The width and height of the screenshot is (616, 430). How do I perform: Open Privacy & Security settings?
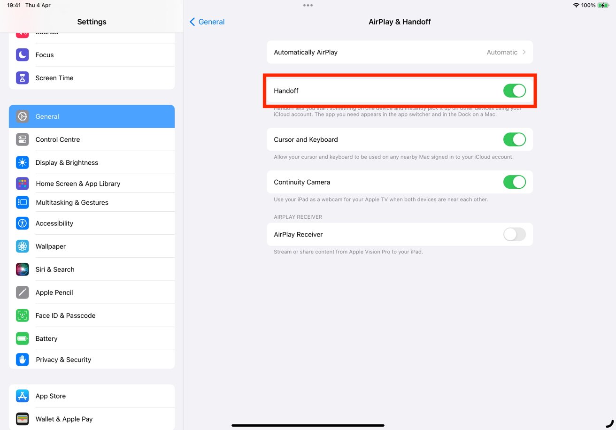[x=63, y=360]
